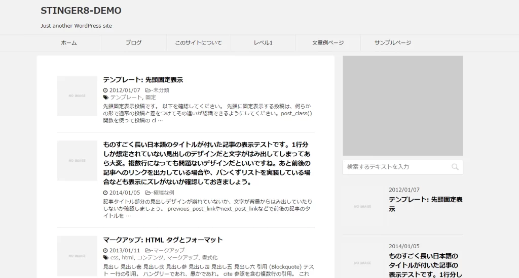Screen dimensions: 519x278
Task: Open the マークアップ: HTML タグとフォーマット post
Action: (163, 240)
